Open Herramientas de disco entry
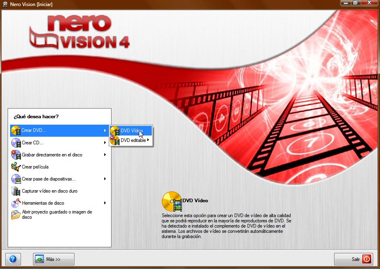This screenshot has width=380, height=269. point(59,203)
